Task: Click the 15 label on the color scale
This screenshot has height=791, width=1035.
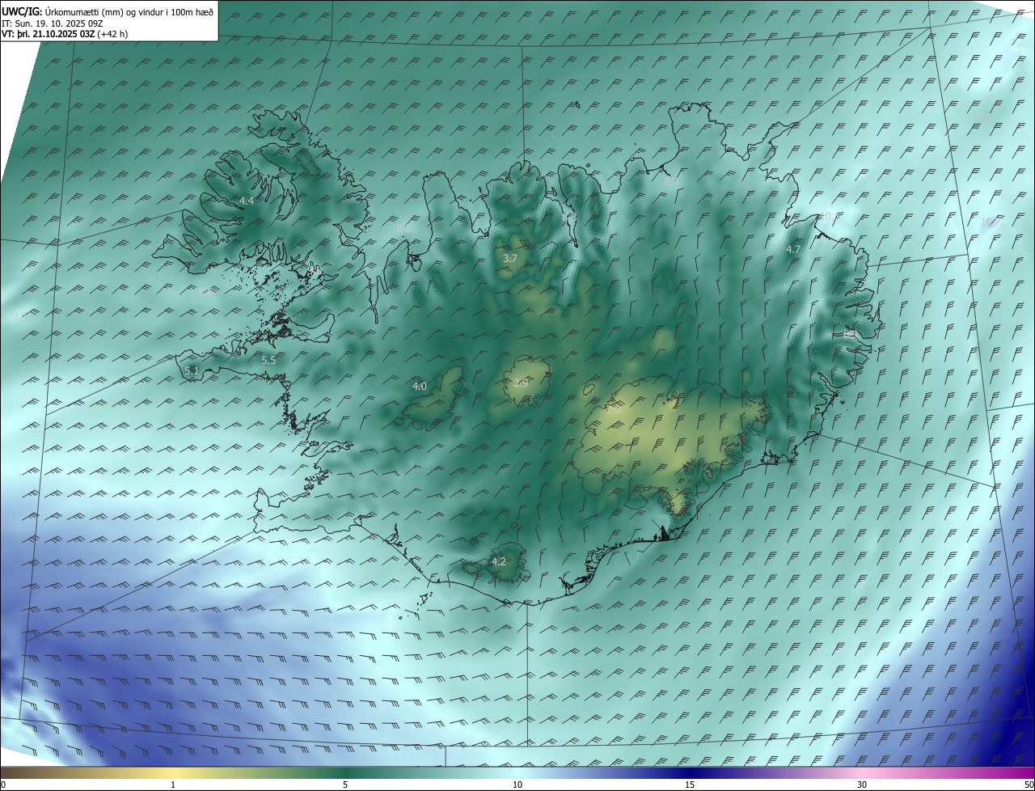Action: 690,785
